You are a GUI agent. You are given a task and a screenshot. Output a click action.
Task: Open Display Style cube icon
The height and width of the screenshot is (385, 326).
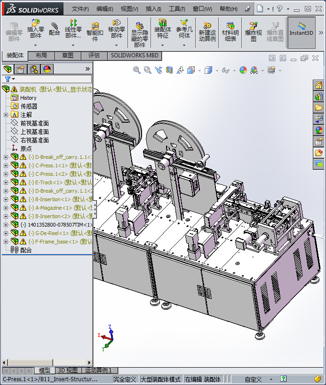coord(208,70)
